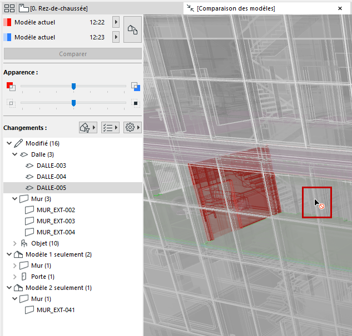
Task: Collapse the Mur (3) group under Modifié
Action: point(14,199)
